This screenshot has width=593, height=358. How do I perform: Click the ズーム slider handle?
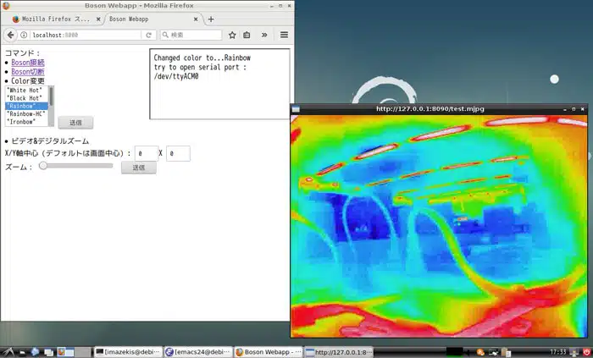43,166
